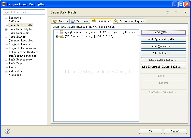Select Tomcat in the tree
191x138 pixels.
[13, 67]
